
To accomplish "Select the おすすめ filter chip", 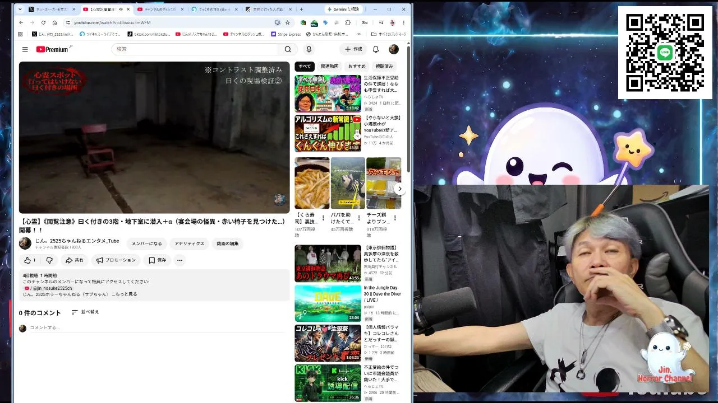I will (357, 67).
